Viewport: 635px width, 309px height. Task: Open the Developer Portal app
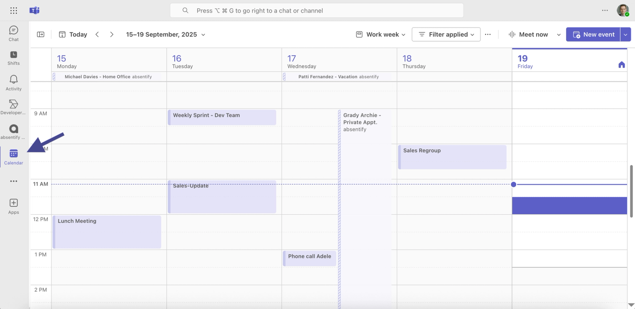pos(14,107)
